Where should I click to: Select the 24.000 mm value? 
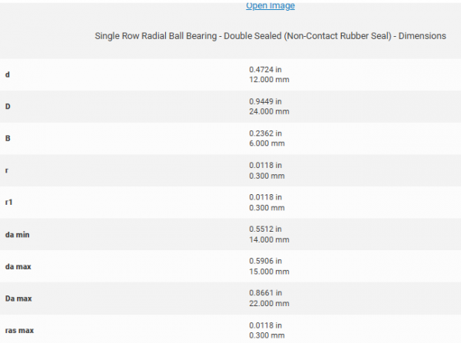click(x=269, y=111)
